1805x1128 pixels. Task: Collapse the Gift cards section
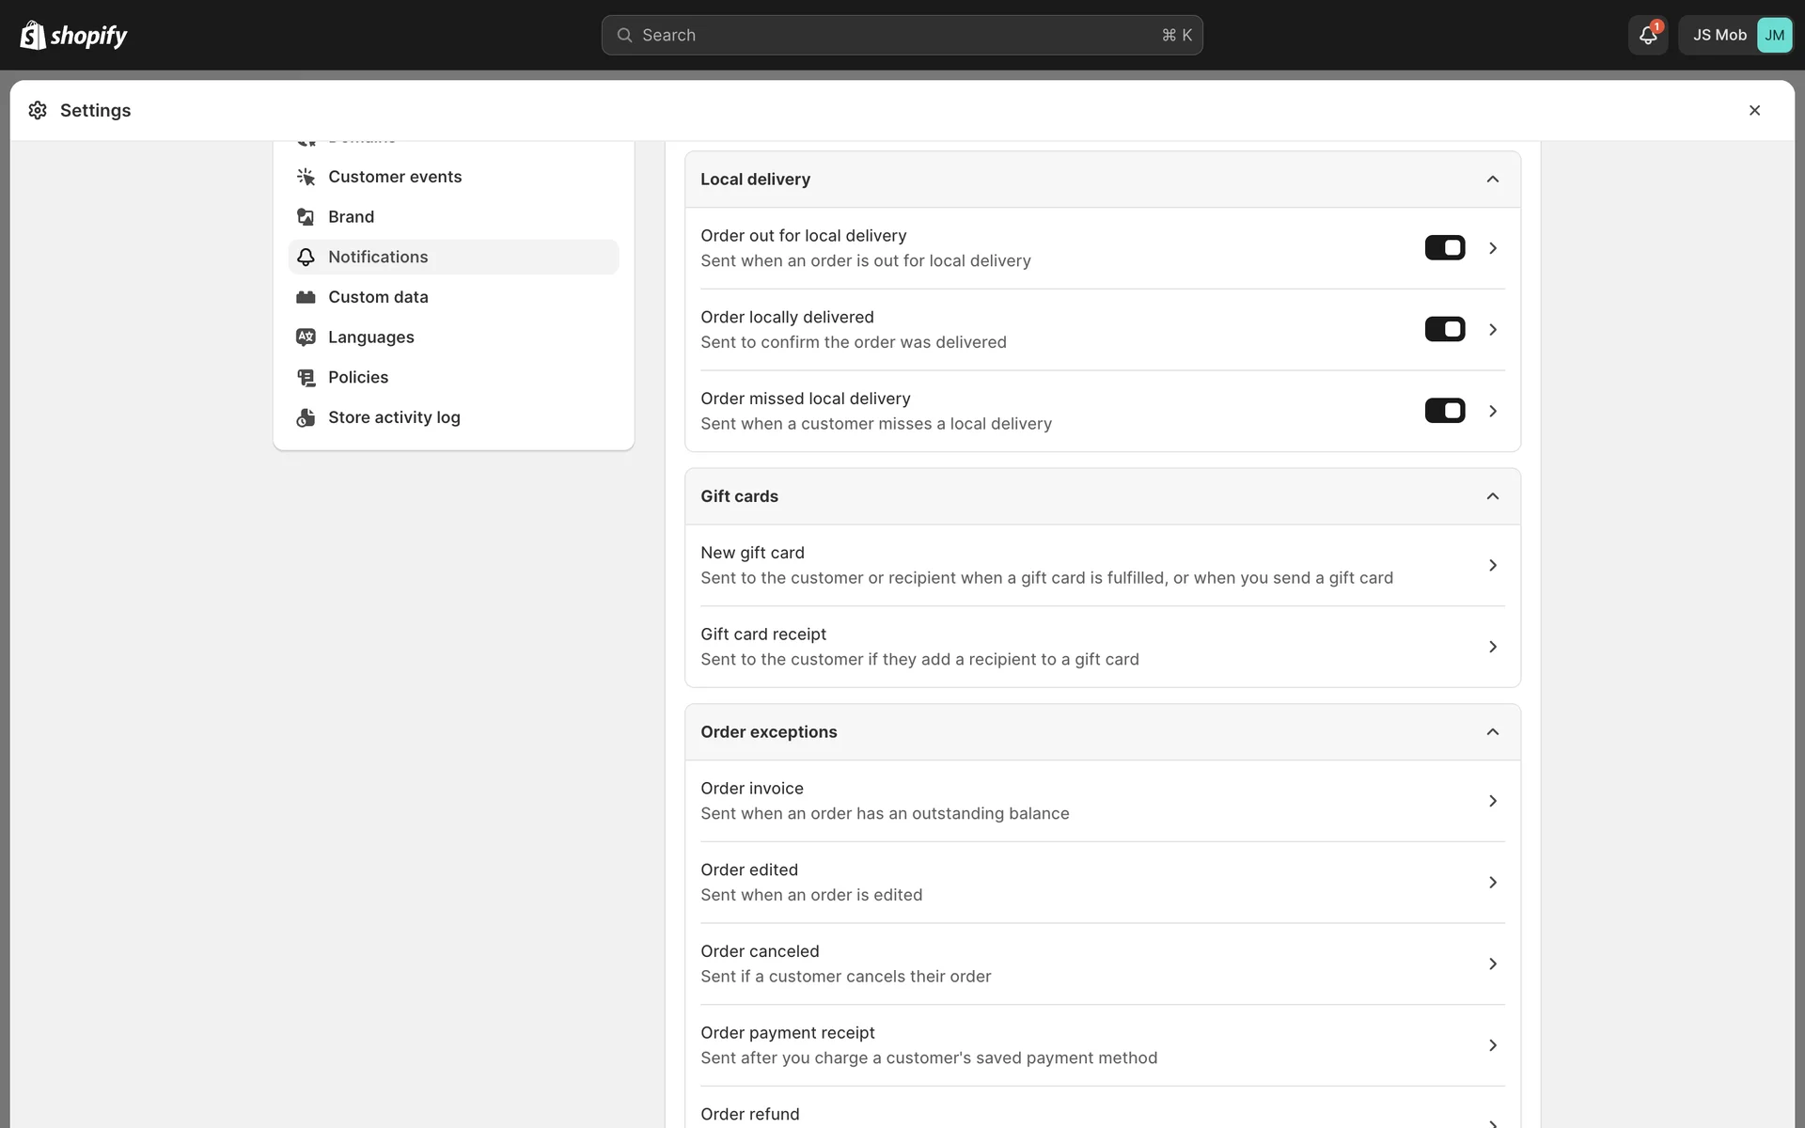click(x=1492, y=496)
